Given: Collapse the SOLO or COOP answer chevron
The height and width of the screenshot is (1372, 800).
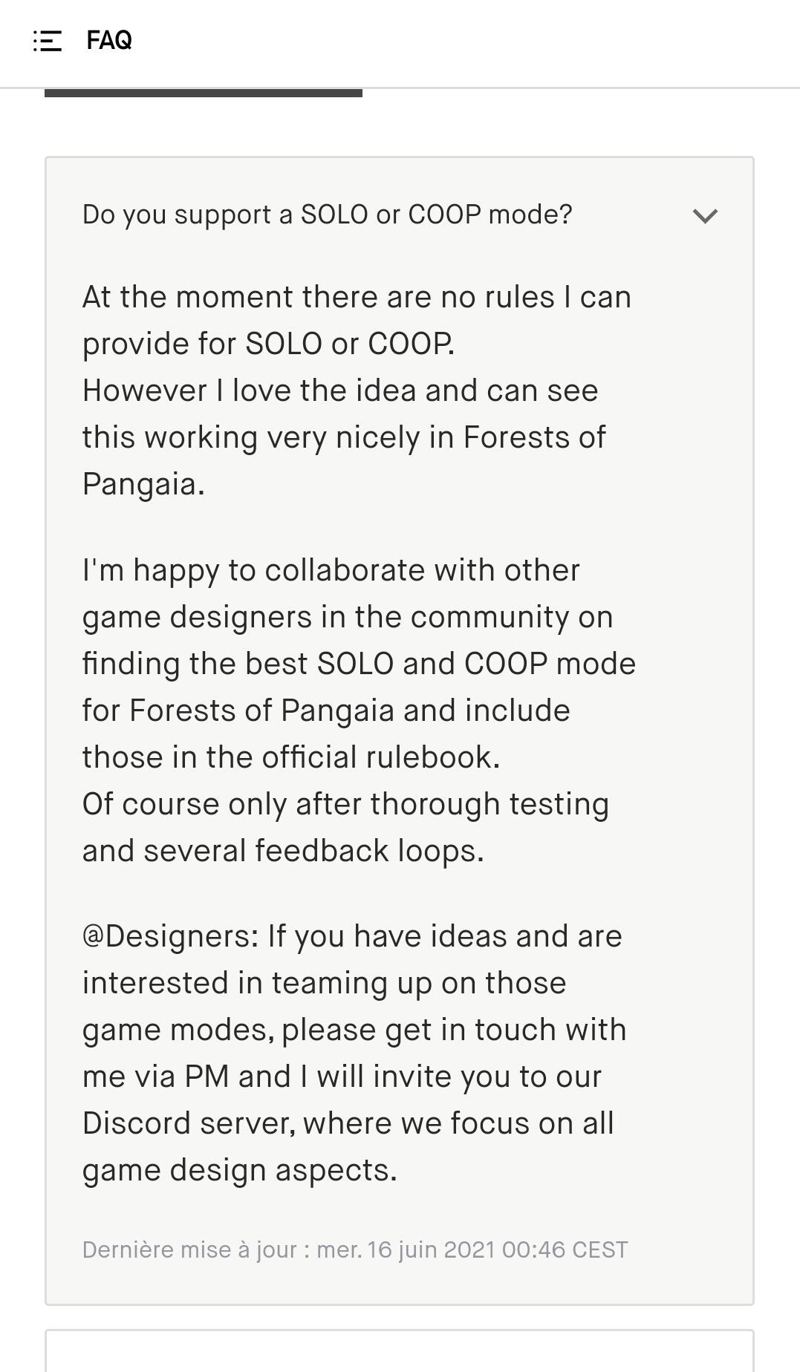Looking at the screenshot, I should click(705, 216).
